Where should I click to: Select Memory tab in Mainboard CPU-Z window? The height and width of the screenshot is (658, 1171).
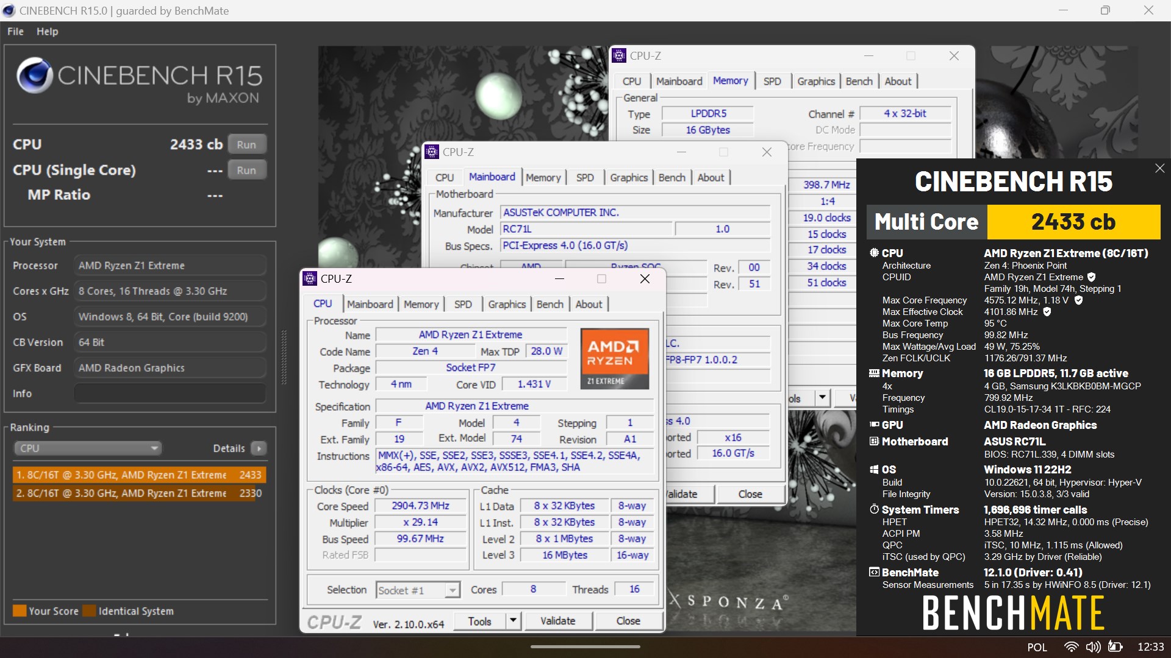[543, 177]
